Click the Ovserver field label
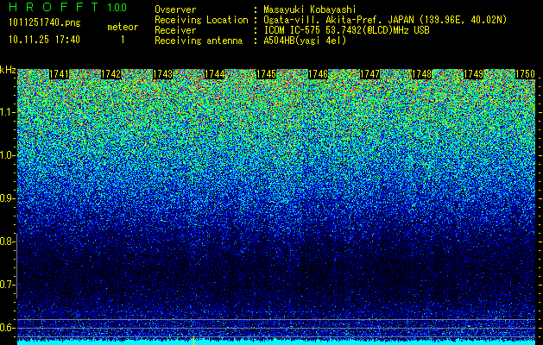Viewport: 543px width, 345px height. [175, 9]
